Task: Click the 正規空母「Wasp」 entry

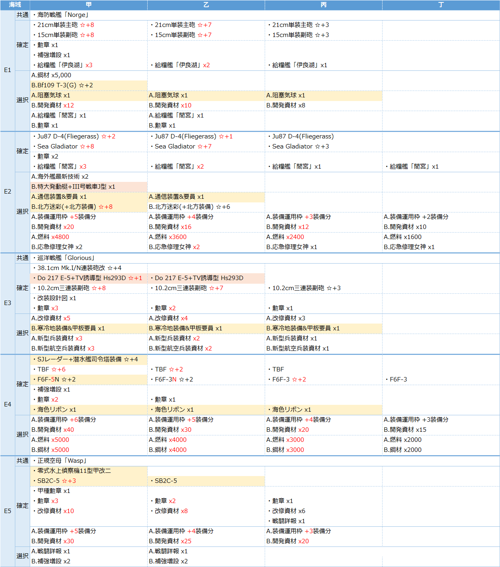Action: [x=62, y=461]
